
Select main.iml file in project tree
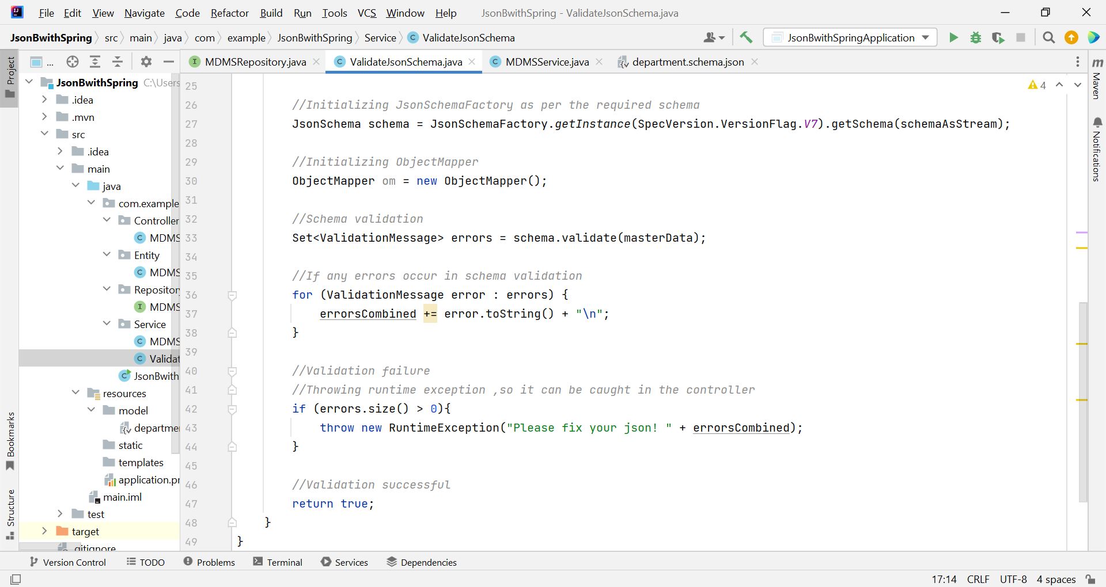(x=122, y=497)
